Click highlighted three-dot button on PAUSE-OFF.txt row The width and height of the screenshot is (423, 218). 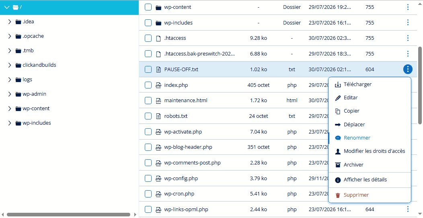[408, 69]
